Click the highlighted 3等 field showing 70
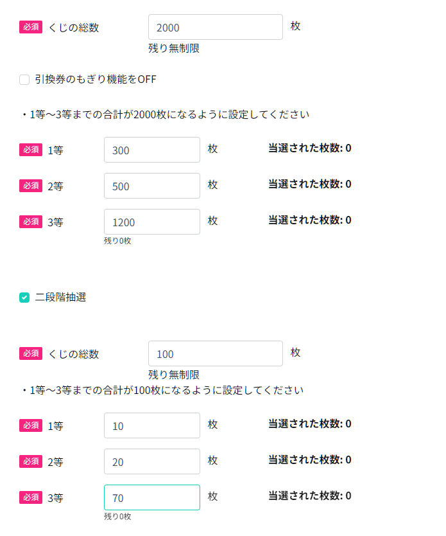 (x=152, y=497)
